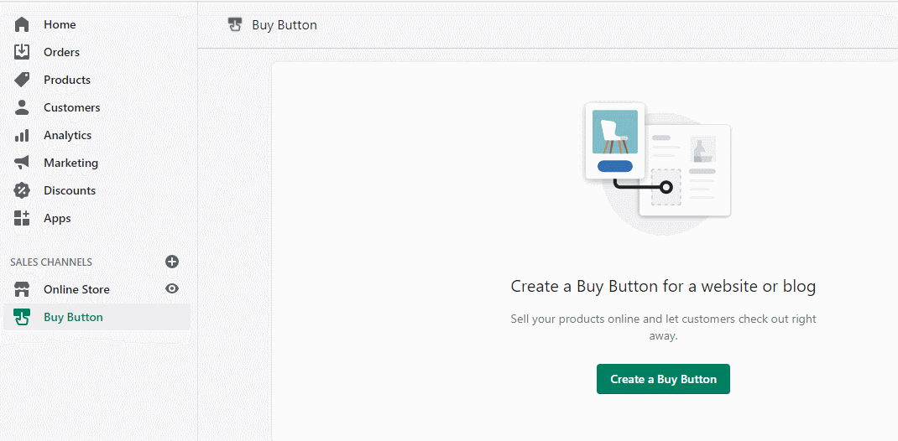Click the Marketing megaphone icon

22,163
